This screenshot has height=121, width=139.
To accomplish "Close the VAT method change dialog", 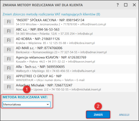I will point(134,5).
